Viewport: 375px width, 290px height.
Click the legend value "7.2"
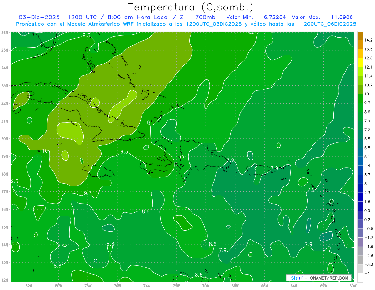(367, 130)
